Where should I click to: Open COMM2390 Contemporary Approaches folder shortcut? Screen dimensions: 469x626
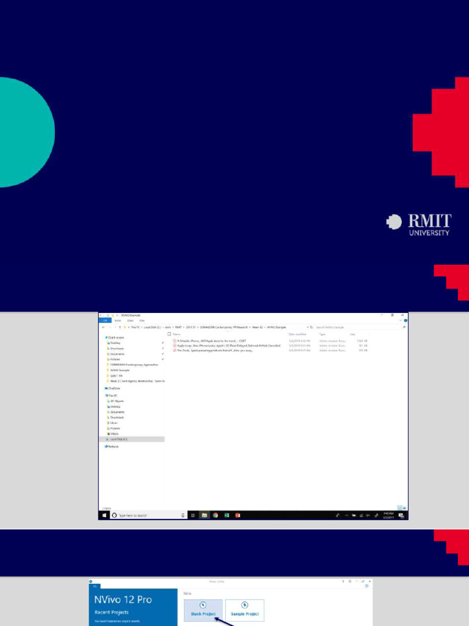click(133, 365)
